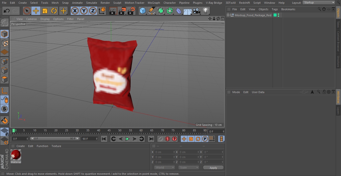The height and width of the screenshot is (176, 341).
Task: Click the timeline range preview slider
Action: (55, 139)
